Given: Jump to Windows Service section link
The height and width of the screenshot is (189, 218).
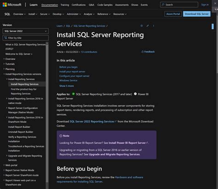Looking at the screenshot, I should click(x=68, y=80).
